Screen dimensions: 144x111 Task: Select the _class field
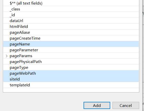[x=71, y=9]
